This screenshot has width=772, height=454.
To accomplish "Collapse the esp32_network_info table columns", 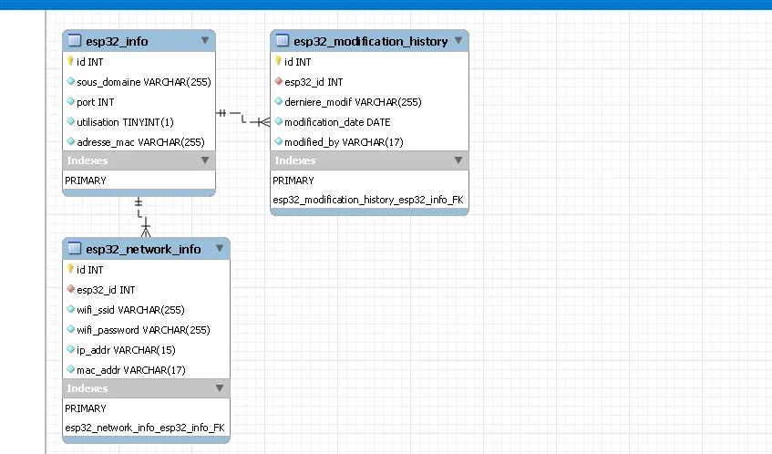I will (220, 248).
